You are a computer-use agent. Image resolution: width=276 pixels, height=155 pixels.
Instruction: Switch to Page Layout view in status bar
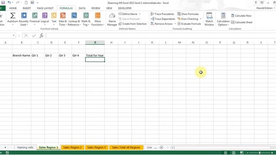234,153
